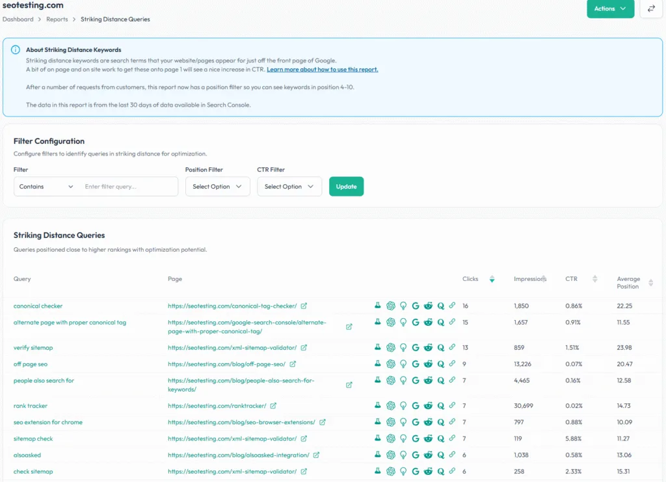Open the Actions menu

[610, 9]
